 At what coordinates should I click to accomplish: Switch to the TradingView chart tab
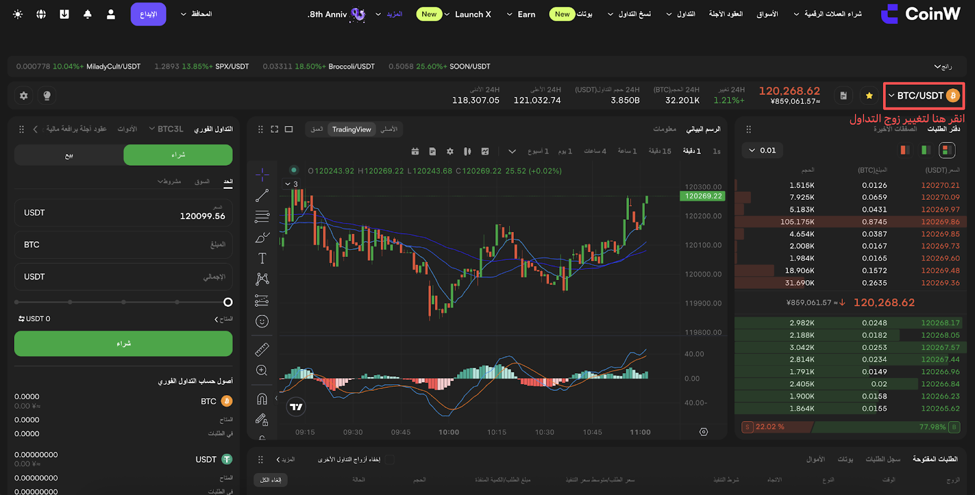(x=352, y=129)
